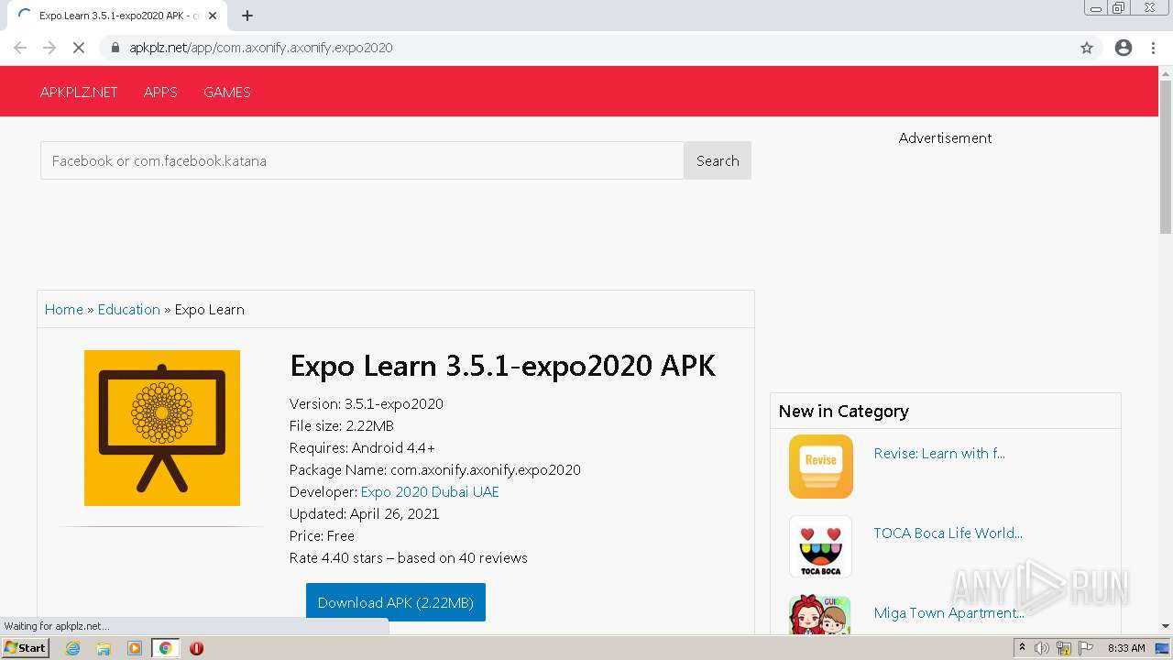
Task: Click the address bar URL
Action: pyautogui.click(x=261, y=48)
